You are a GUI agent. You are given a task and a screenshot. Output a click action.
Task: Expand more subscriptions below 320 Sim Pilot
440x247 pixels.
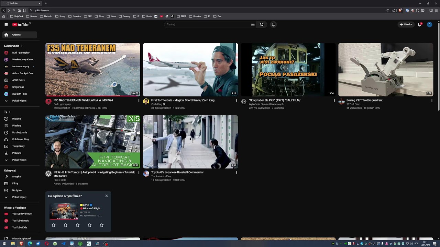tap(20, 101)
